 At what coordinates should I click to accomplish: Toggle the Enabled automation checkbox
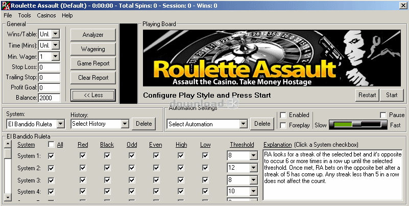pyautogui.click(x=283, y=115)
